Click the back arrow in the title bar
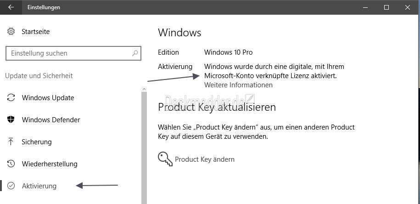The width and height of the screenshot is (420, 204). [x=11, y=7]
